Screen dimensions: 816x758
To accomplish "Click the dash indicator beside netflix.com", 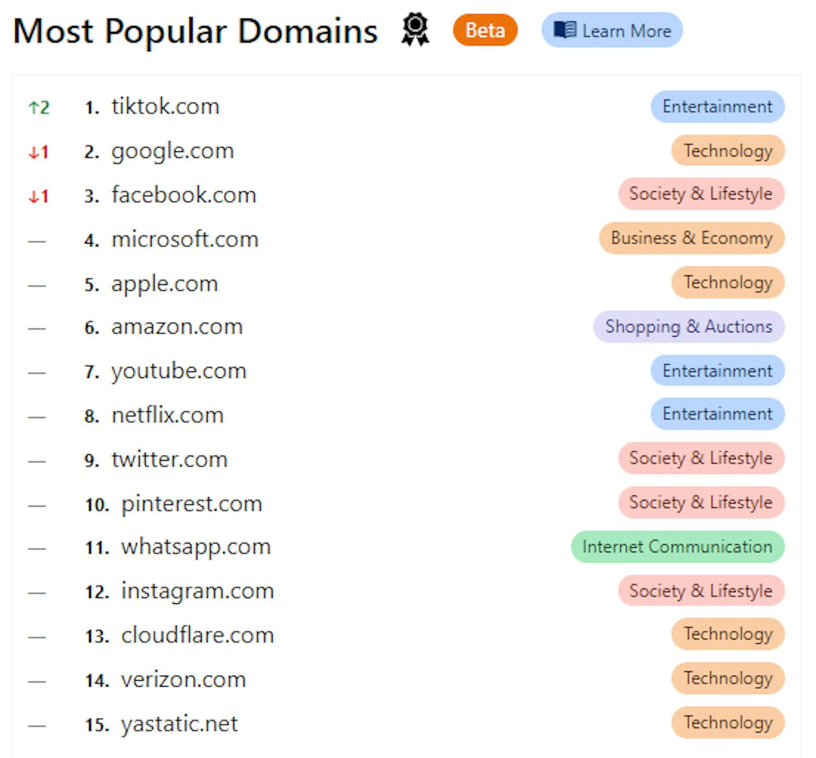I will pos(36,415).
